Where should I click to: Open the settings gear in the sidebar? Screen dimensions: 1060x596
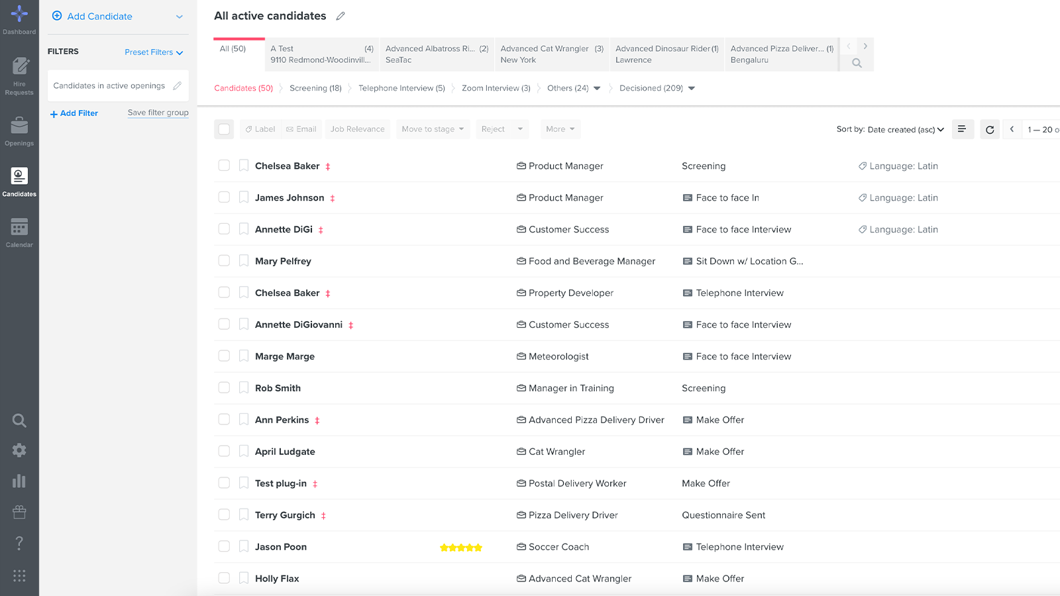pos(19,450)
